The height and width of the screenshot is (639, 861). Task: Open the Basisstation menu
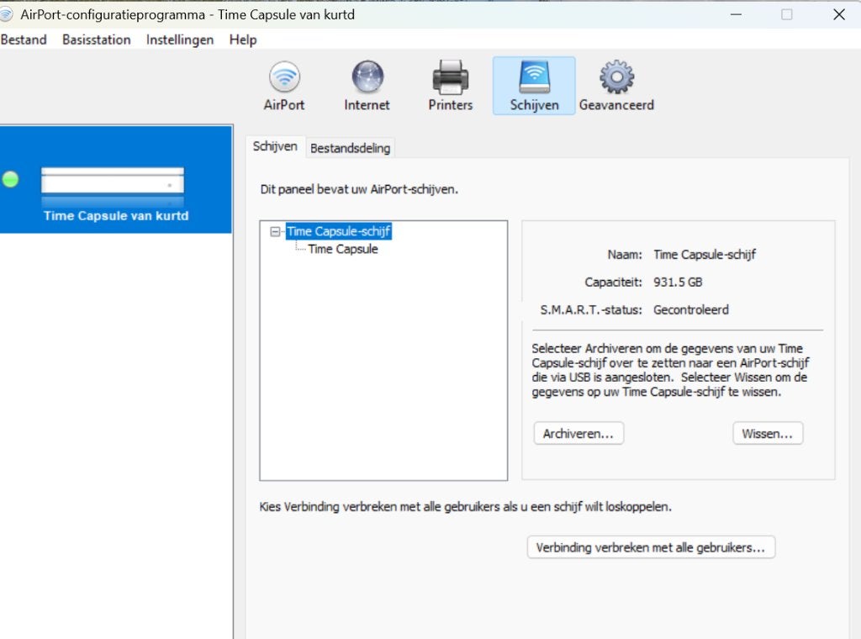click(x=97, y=40)
